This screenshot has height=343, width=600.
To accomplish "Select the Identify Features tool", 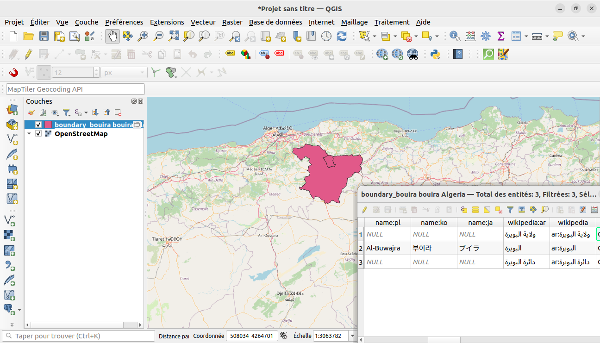I will (455, 36).
